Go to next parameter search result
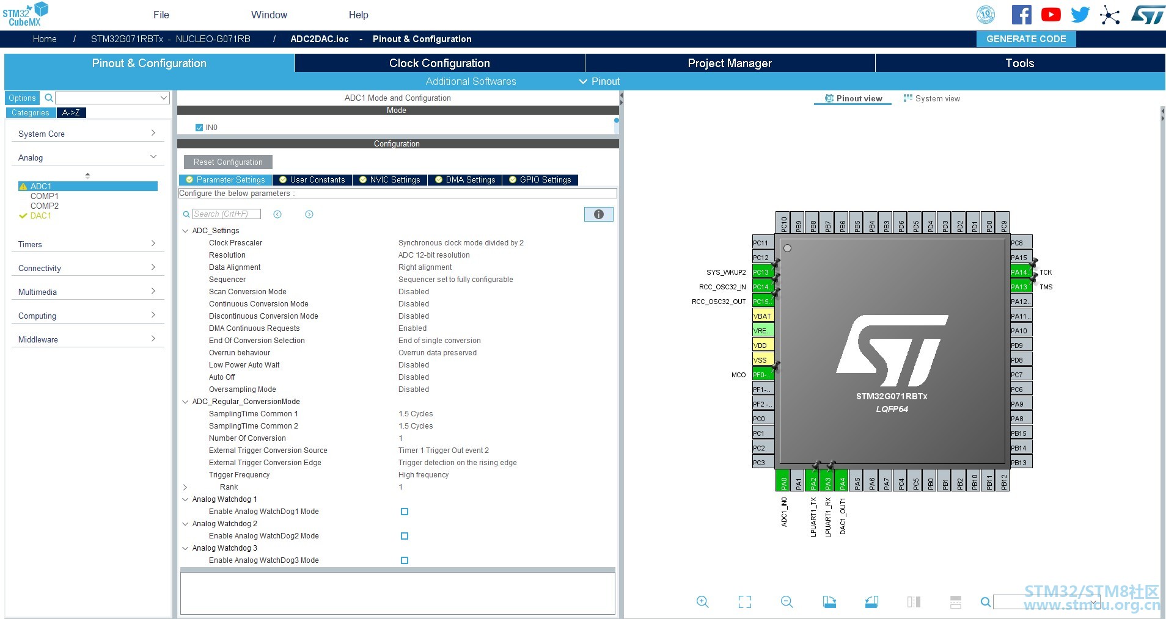Viewport: 1166px width, 619px height. (309, 214)
